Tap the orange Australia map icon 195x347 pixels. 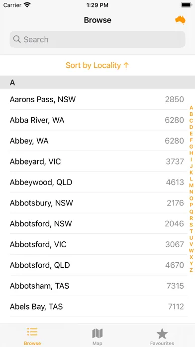pyautogui.click(x=180, y=20)
